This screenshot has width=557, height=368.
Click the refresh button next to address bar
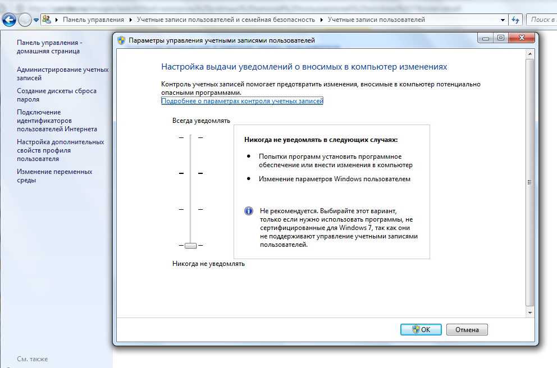pyautogui.click(x=515, y=20)
